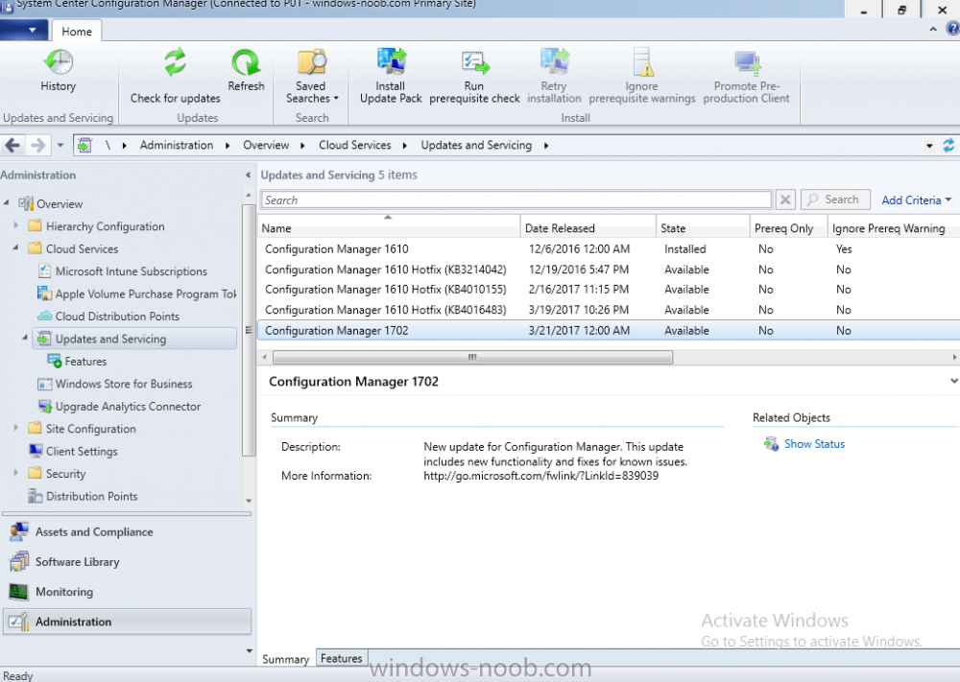
Task: Select Hotfix KB4016483 row
Action: click(609, 310)
